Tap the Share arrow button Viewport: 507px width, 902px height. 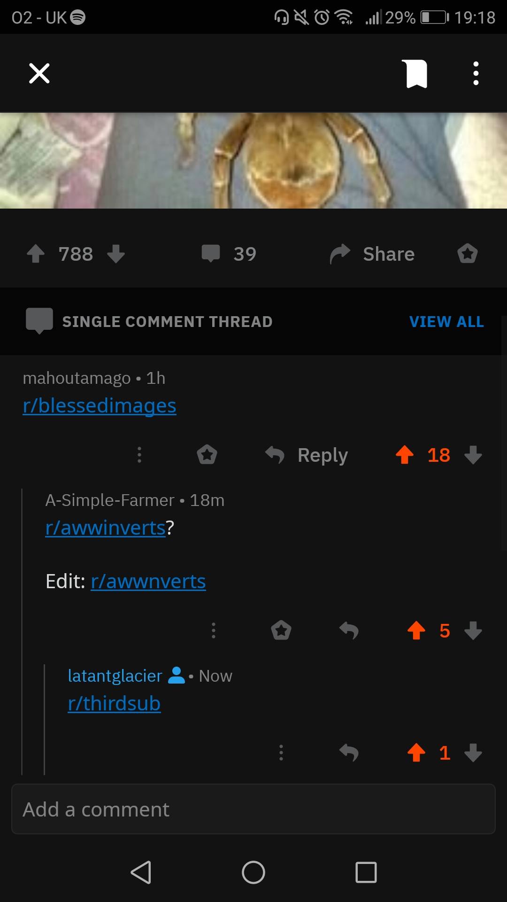pyautogui.click(x=372, y=254)
